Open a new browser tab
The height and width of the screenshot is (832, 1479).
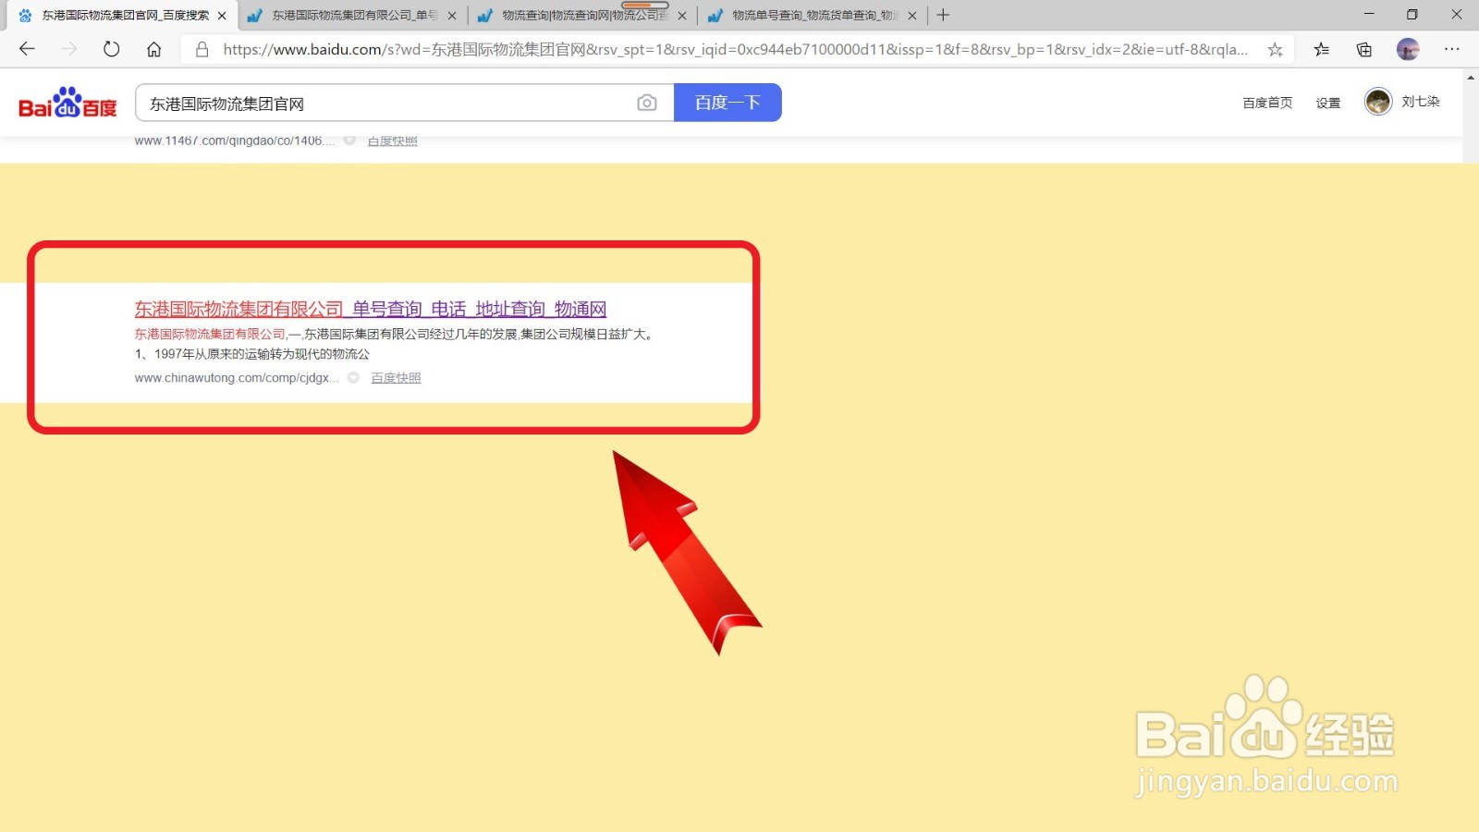click(943, 15)
